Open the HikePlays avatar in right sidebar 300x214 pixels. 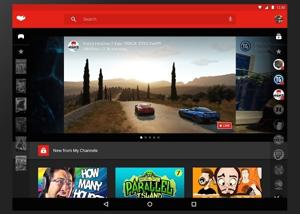(x=279, y=94)
